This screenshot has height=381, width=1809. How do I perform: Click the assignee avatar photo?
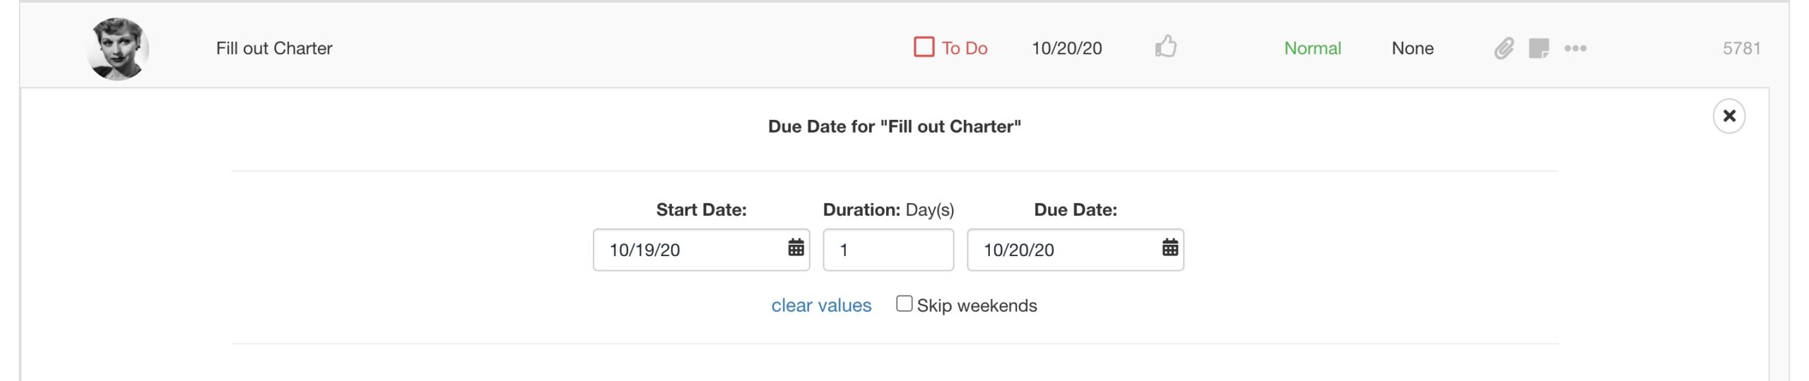point(117,49)
